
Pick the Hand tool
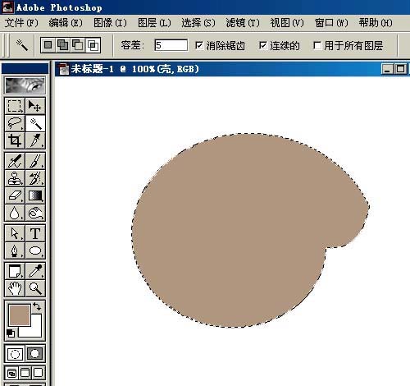15,288
